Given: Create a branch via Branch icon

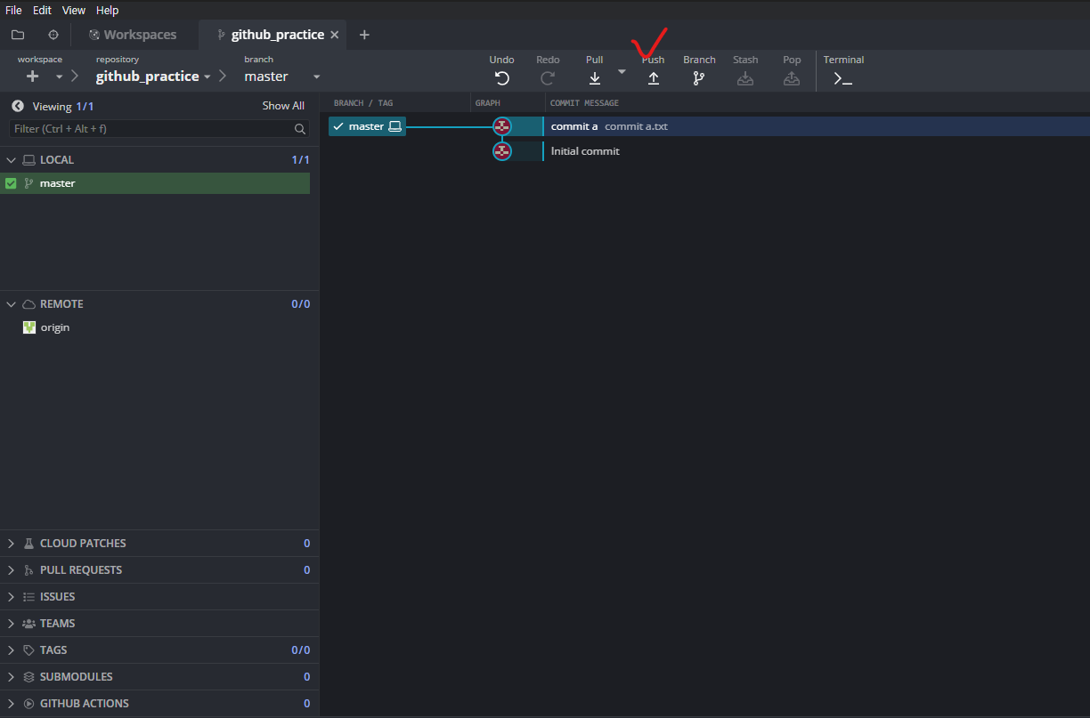Looking at the screenshot, I should (699, 78).
